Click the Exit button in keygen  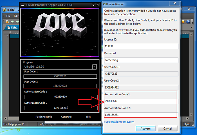pos(88,117)
